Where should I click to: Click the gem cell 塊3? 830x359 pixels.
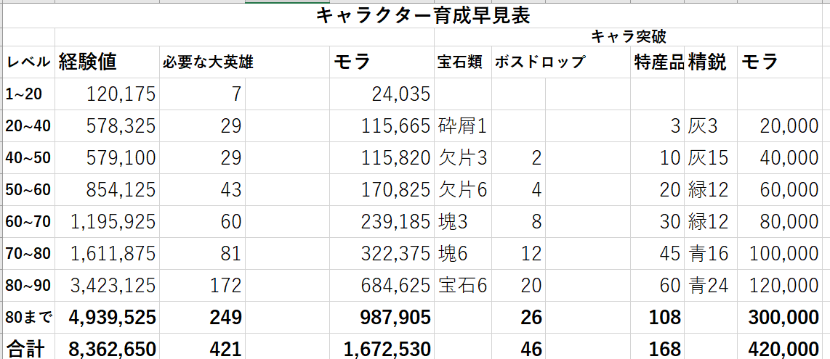click(463, 222)
